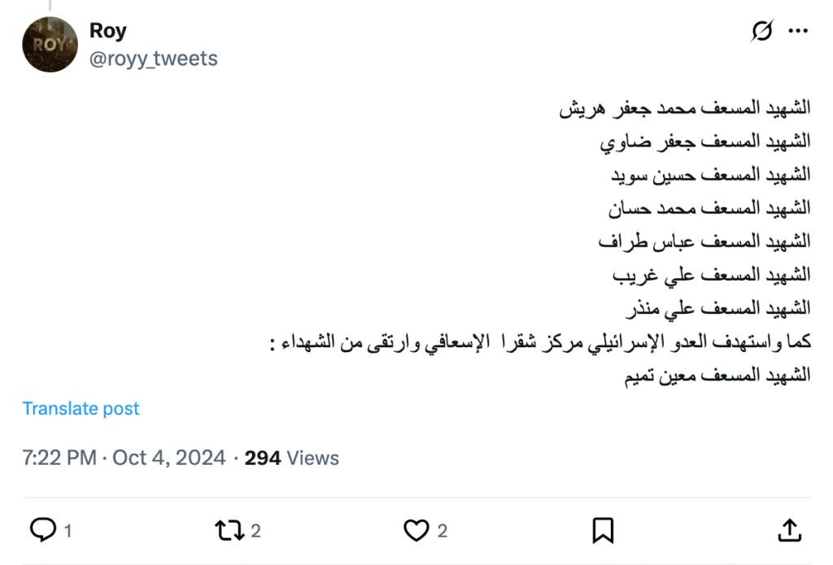
Task: Click the Translate post link
Action: pos(81,408)
